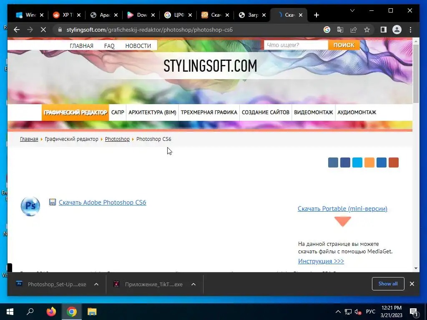Expand options for Photoshop_Set-Up exe download
Image resolution: width=427 pixels, height=320 pixels.
coord(96,284)
